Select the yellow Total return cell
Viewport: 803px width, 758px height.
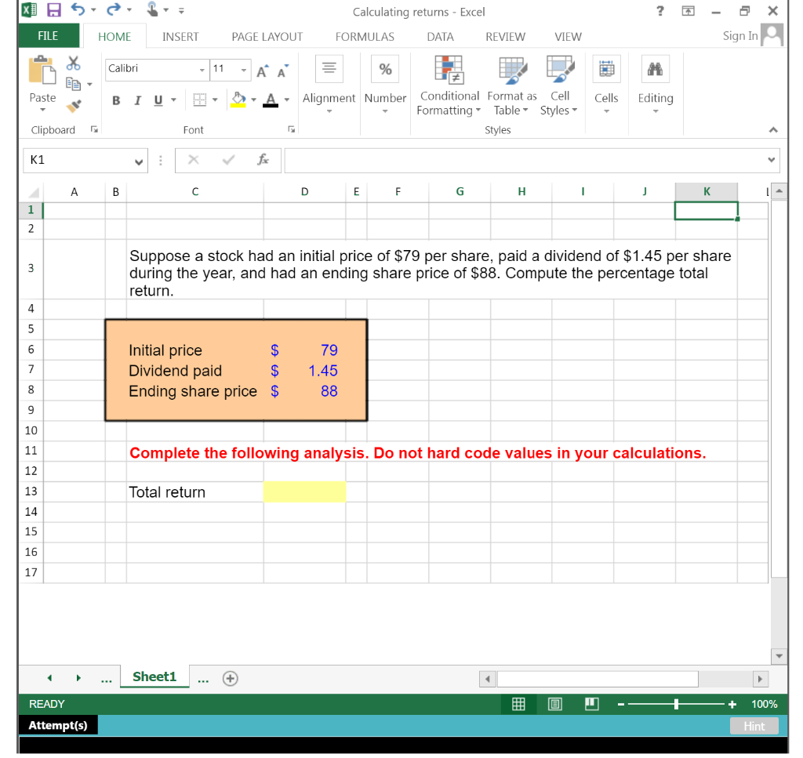coord(305,491)
